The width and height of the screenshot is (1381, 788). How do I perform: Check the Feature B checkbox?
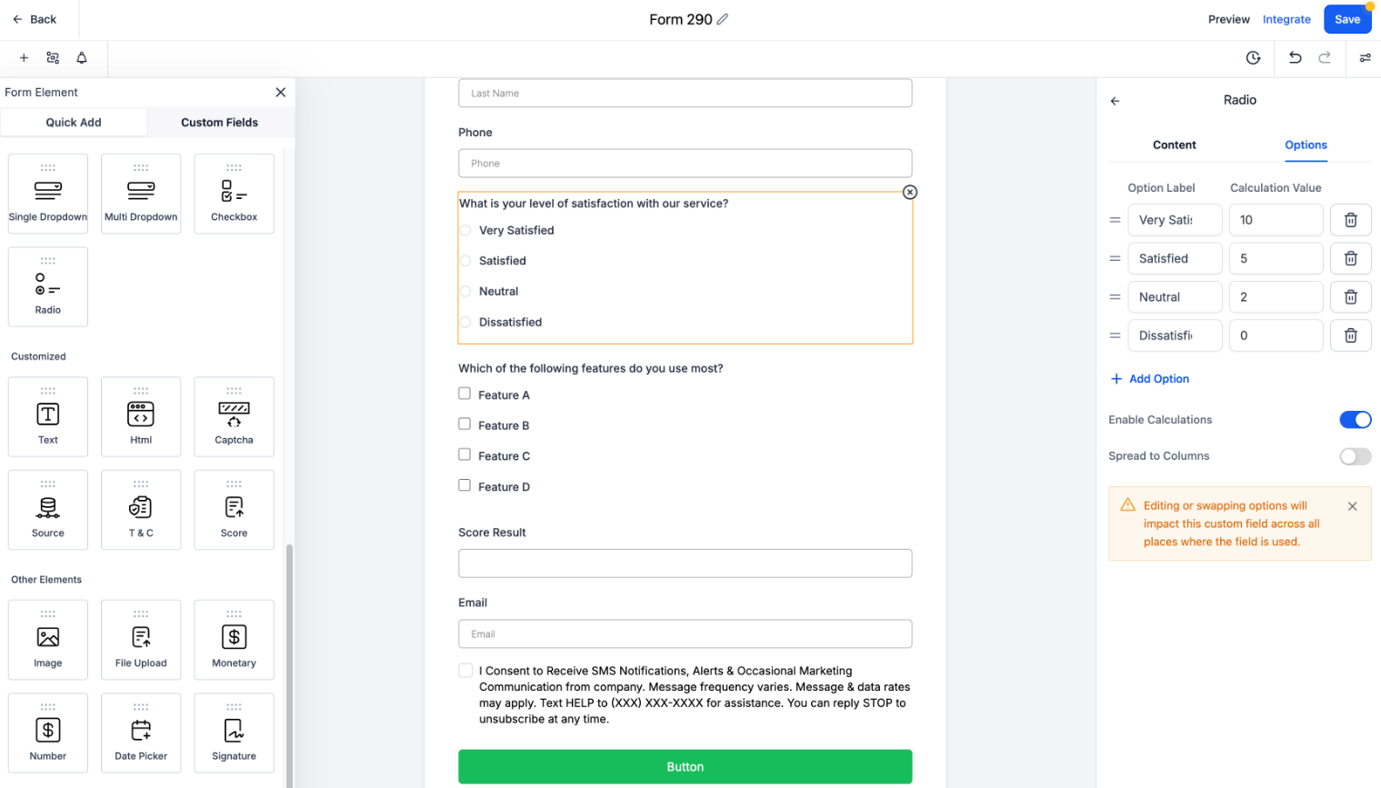465,424
